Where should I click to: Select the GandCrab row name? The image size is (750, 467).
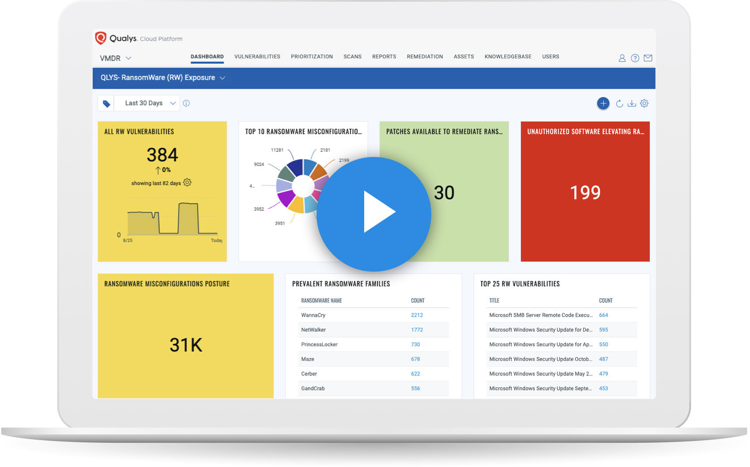(x=313, y=389)
